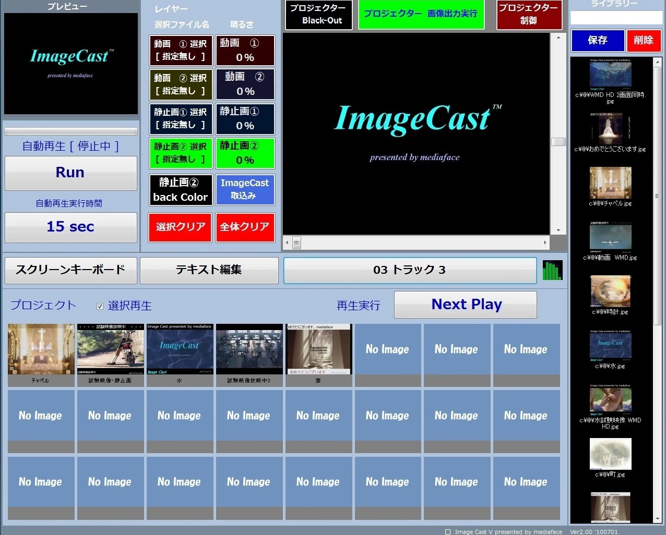Screen dimensions: 666x535
Task: Open the 03 トラック 3 track selector
Action: click(410, 270)
